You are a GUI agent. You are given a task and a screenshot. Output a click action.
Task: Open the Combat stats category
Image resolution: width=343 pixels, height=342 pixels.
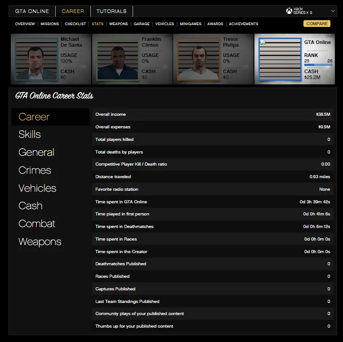click(37, 224)
